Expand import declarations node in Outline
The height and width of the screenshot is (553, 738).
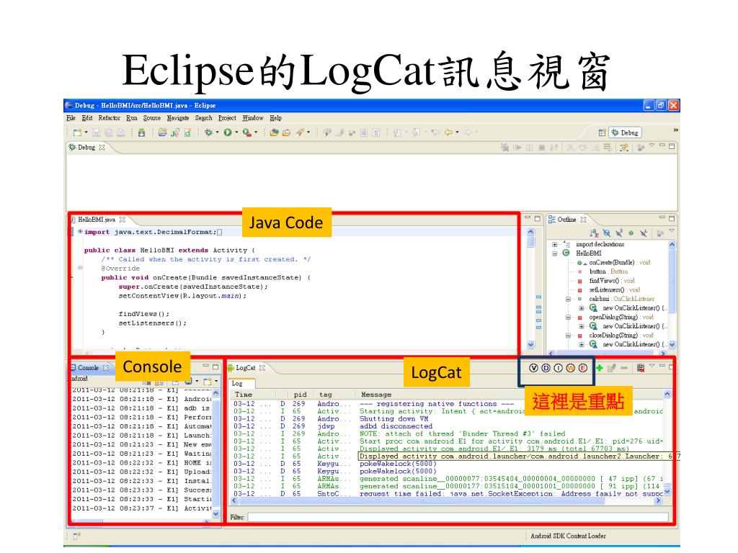(x=554, y=245)
